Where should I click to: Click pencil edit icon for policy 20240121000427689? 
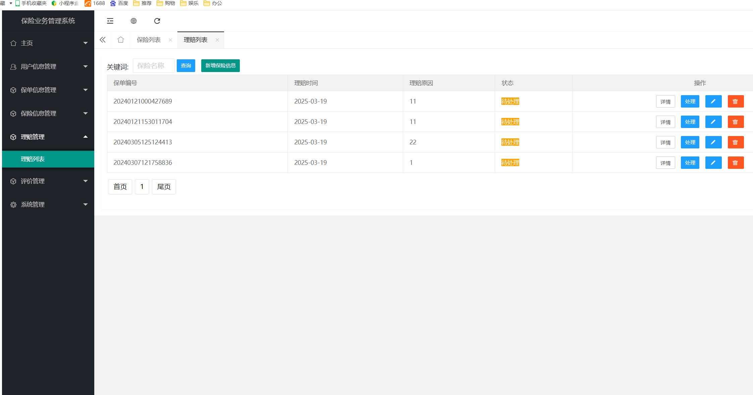pyautogui.click(x=713, y=102)
